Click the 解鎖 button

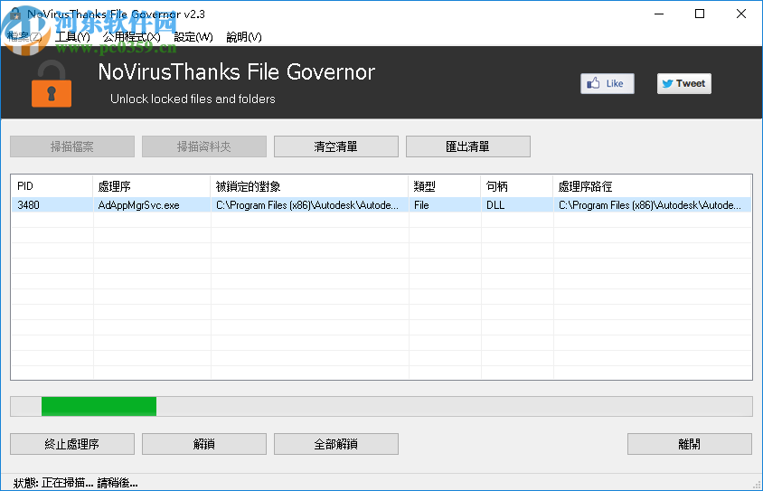tap(204, 444)
